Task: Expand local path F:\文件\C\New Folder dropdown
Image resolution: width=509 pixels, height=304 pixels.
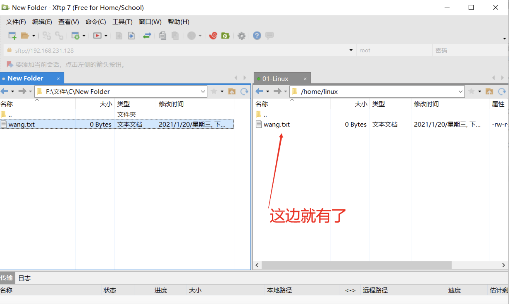Action: (x=203, y=91)
